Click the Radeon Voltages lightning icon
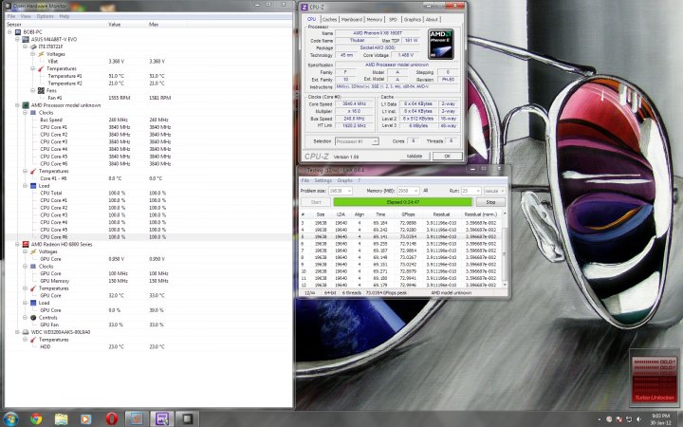This screenshot has height=427, width=683. pyautogui.click(x=33, y=251)
